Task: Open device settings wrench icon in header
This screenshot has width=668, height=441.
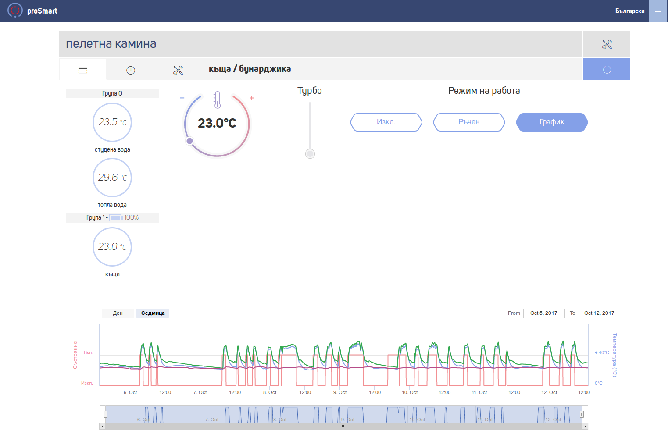Action: coord(607,44)
